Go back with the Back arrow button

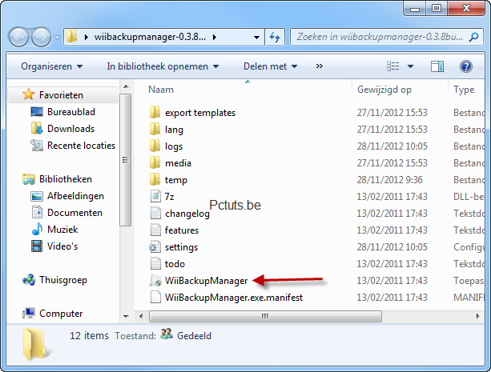pos(18,37)
